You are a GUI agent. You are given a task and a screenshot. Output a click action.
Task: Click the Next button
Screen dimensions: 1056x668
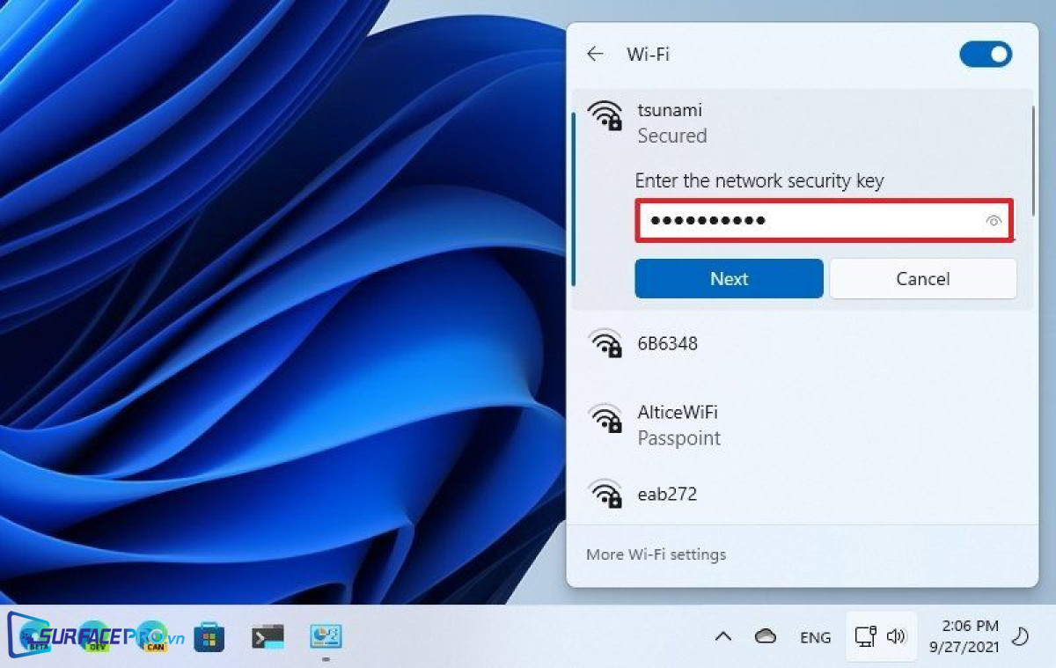729,279
